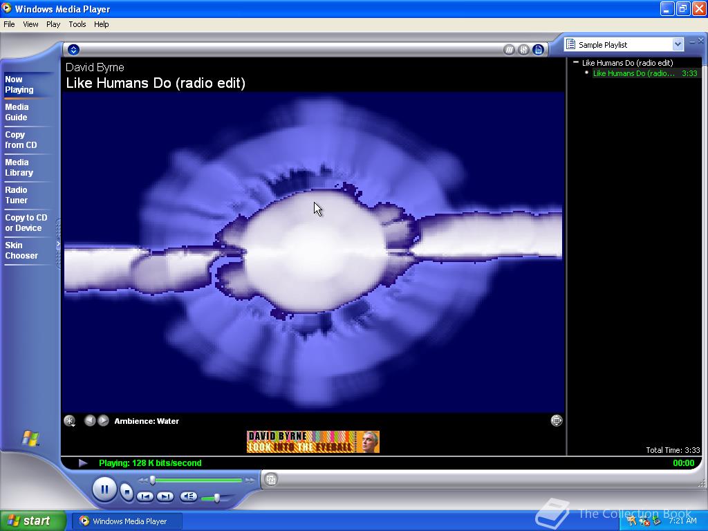
Task: Stop the current song
Action: [x=127, y=492]
